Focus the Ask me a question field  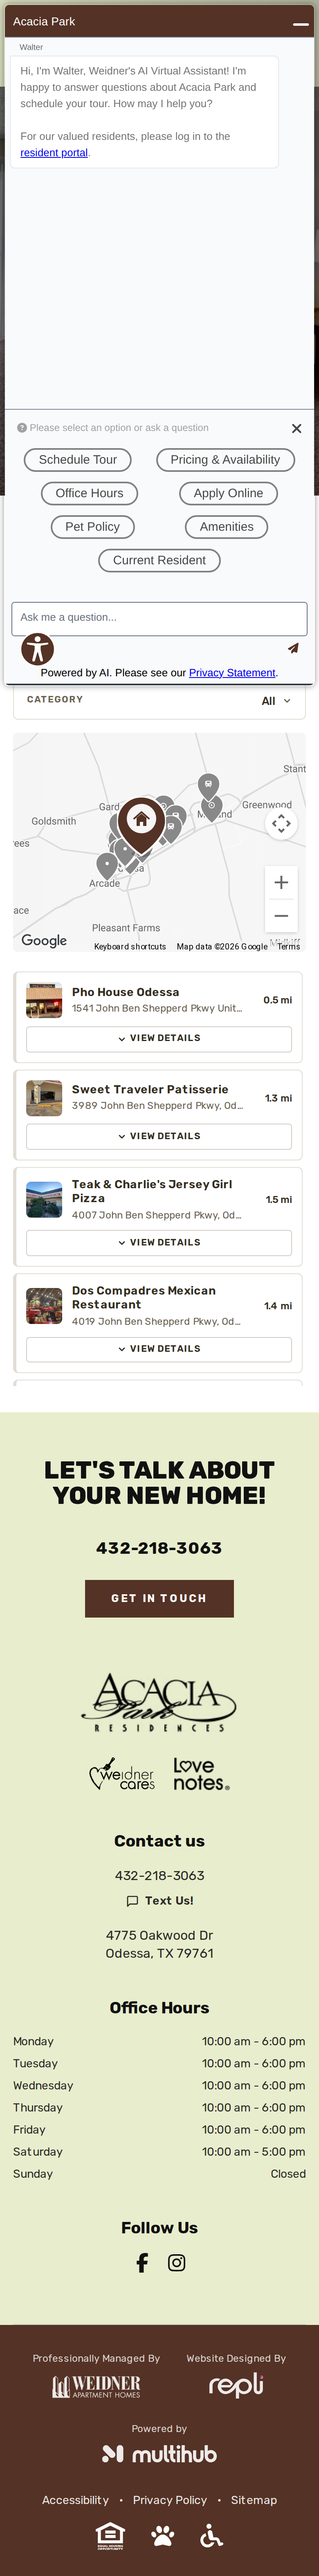click(159, 618)
